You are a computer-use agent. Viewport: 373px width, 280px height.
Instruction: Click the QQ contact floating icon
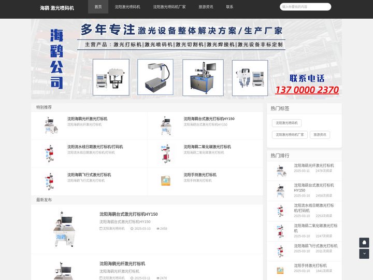(364, 243)
